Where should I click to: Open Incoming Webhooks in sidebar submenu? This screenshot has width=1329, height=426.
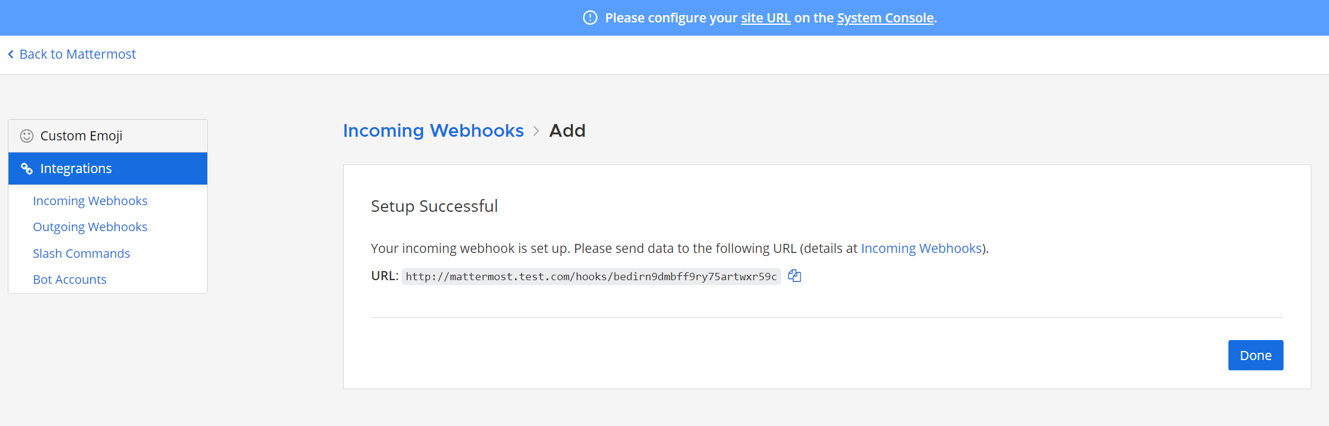coord(90,201)
